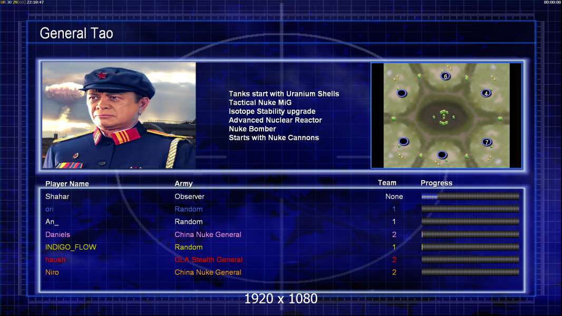
Task: Select hausn's GLA Stealth General army entry
Action: [209, 260]
